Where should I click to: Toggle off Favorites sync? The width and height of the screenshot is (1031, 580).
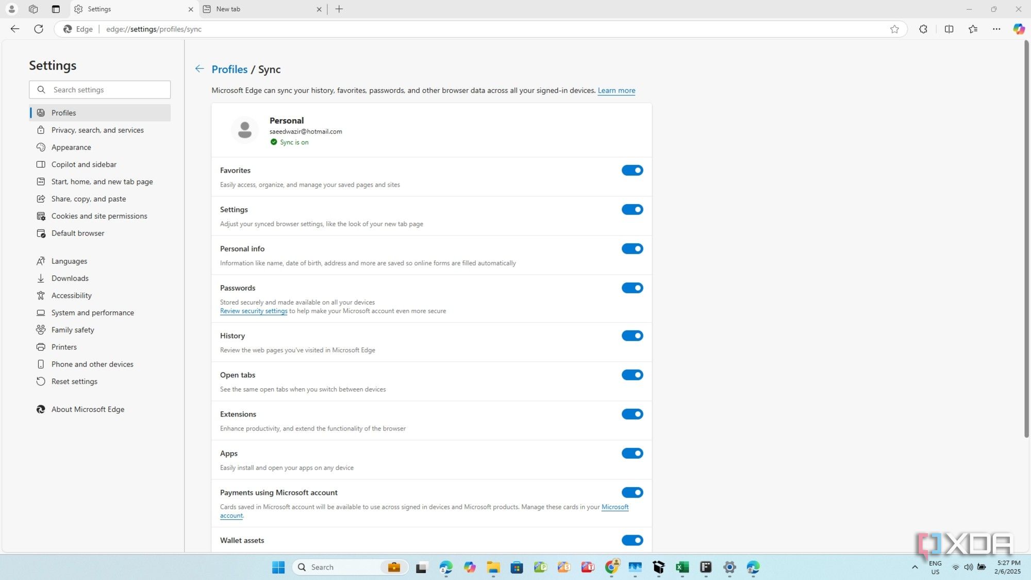(633, 170)
